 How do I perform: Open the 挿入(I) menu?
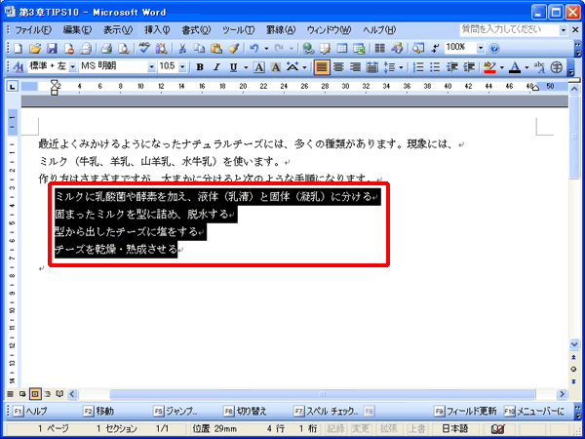157,30
